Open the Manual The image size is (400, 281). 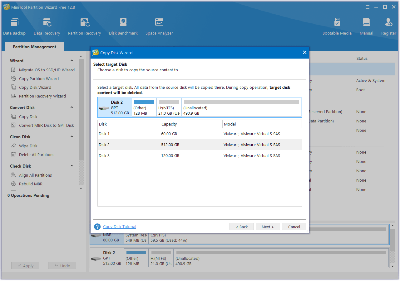point(366,27)
